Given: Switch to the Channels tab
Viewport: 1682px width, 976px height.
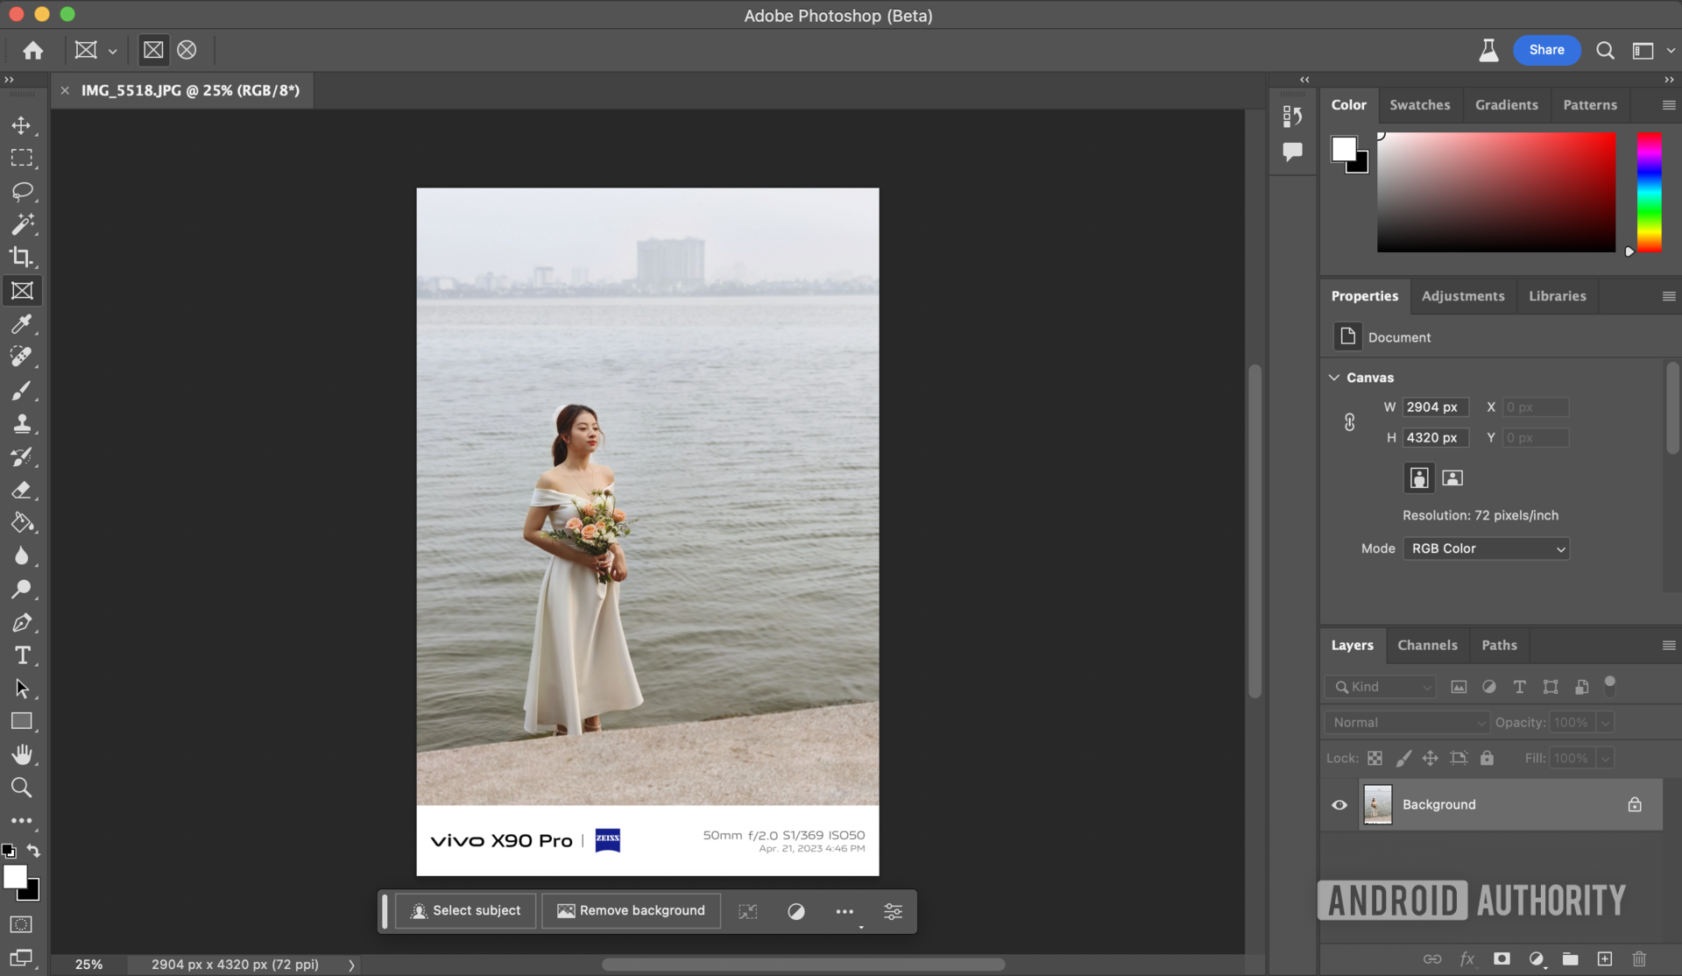Looking at the screenshot, I should click(1427, 645).
